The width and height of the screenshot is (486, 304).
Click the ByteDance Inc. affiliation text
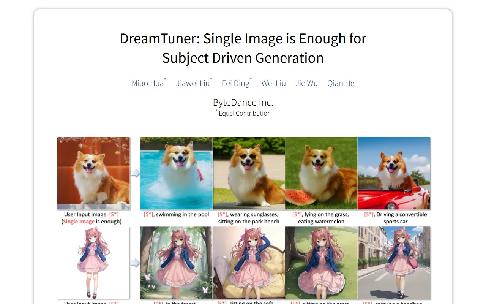click(243, 102)
